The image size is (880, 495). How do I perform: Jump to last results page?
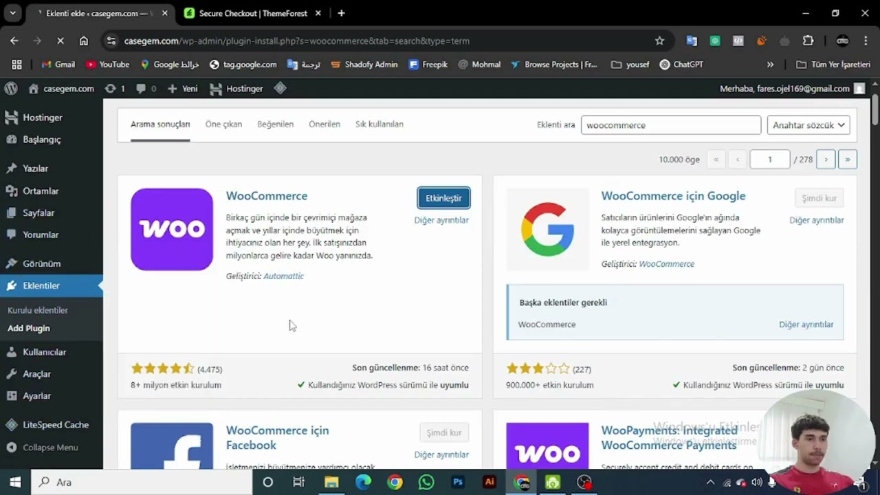[x=847, y=159]
